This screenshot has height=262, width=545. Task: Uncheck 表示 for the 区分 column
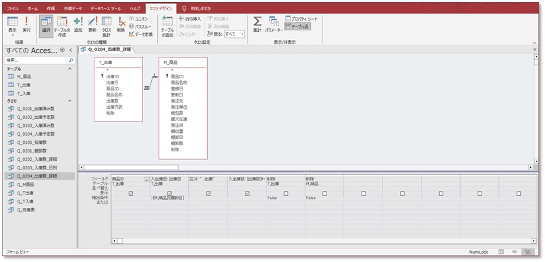click(208, 193)
